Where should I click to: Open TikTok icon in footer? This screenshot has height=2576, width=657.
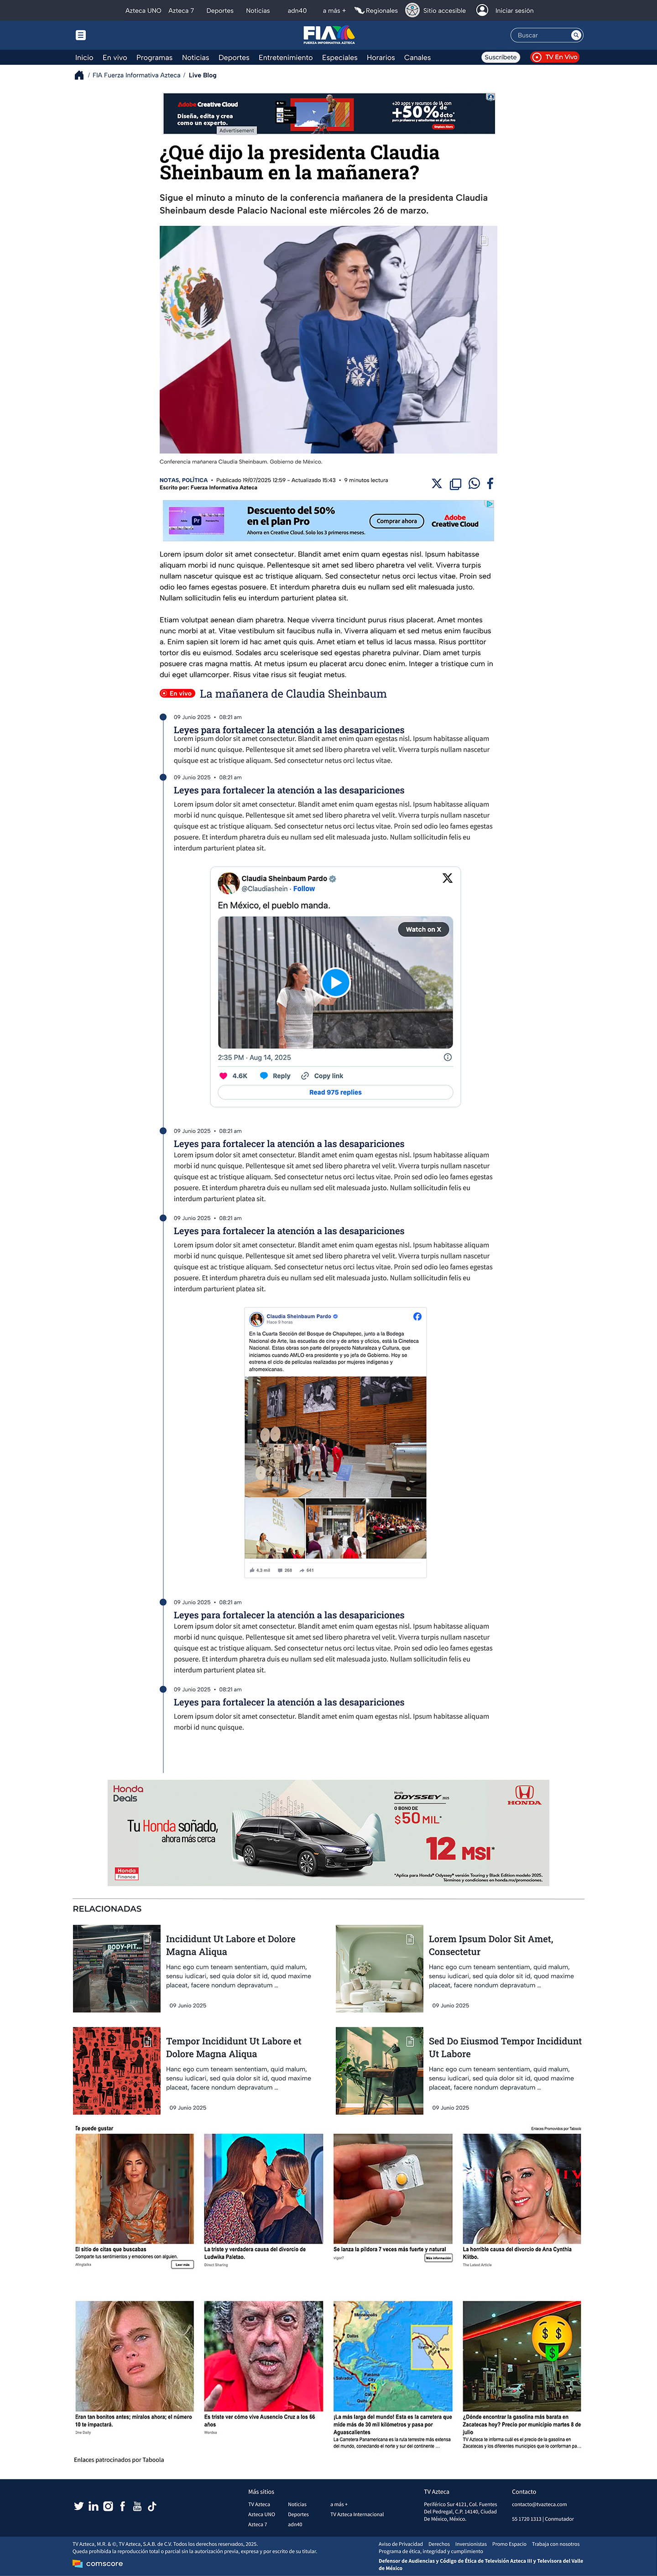tap(152, 2506)
